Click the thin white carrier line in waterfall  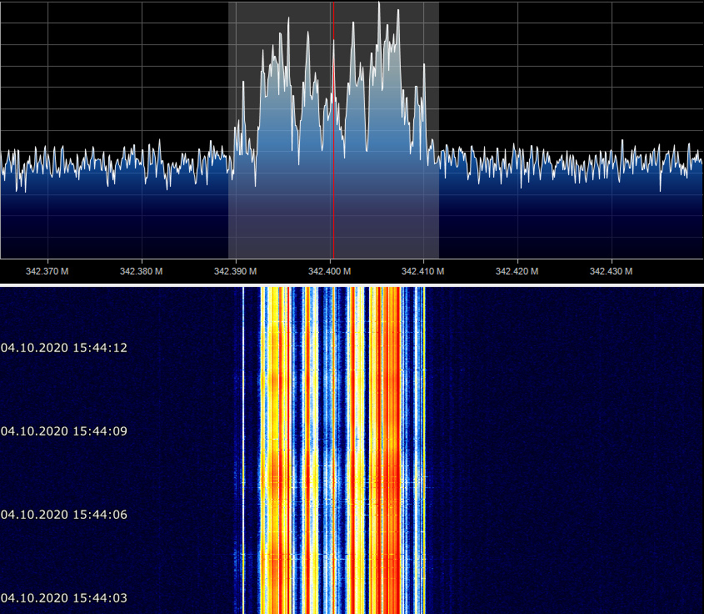(x=243, y=450)
